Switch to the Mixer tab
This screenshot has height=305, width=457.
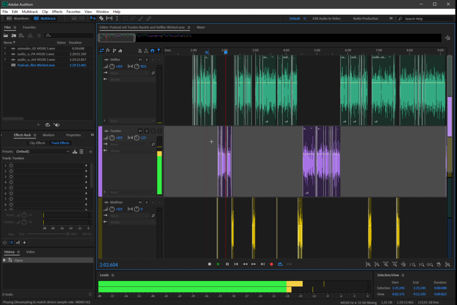(x=201, y=27)
